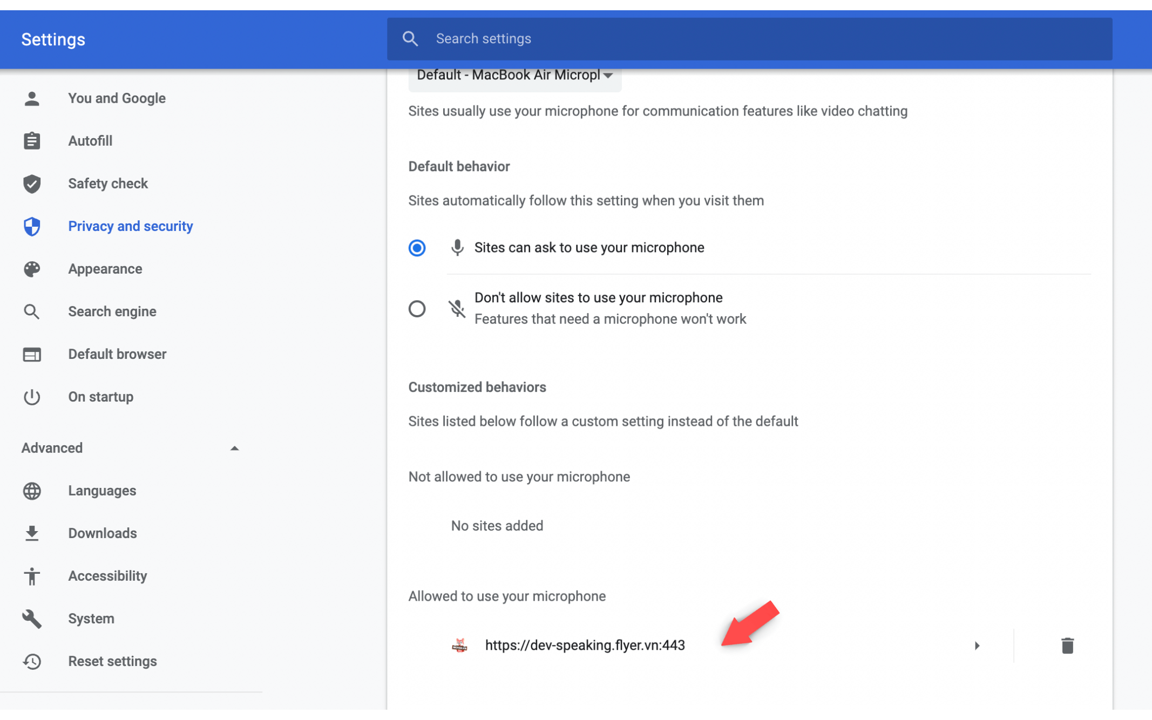Click the https://dev-speaking.flyer.vn:443 site entry

pyautogui.click(x=585, y=646)
